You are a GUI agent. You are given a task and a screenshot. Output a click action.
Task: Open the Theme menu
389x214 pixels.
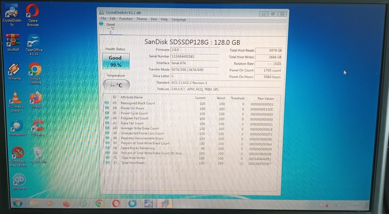tap(141, 19)
